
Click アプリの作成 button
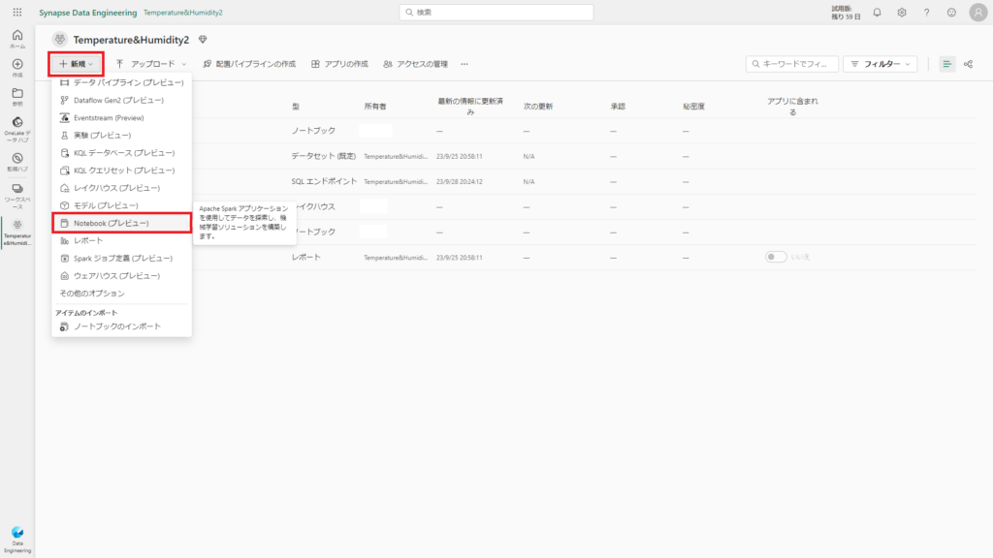tap(339, 64)
